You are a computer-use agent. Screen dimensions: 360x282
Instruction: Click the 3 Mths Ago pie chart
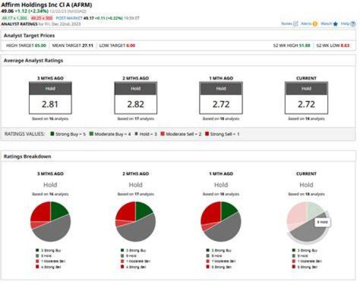point(50,222)
